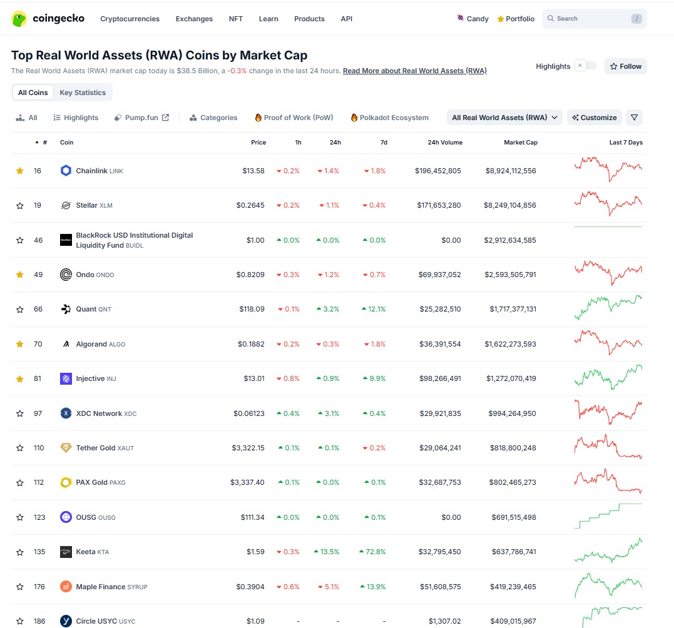Click the BlackRock BUIDL logo icon
This screenshot has height=628, width=674.
tap(66, 240)
